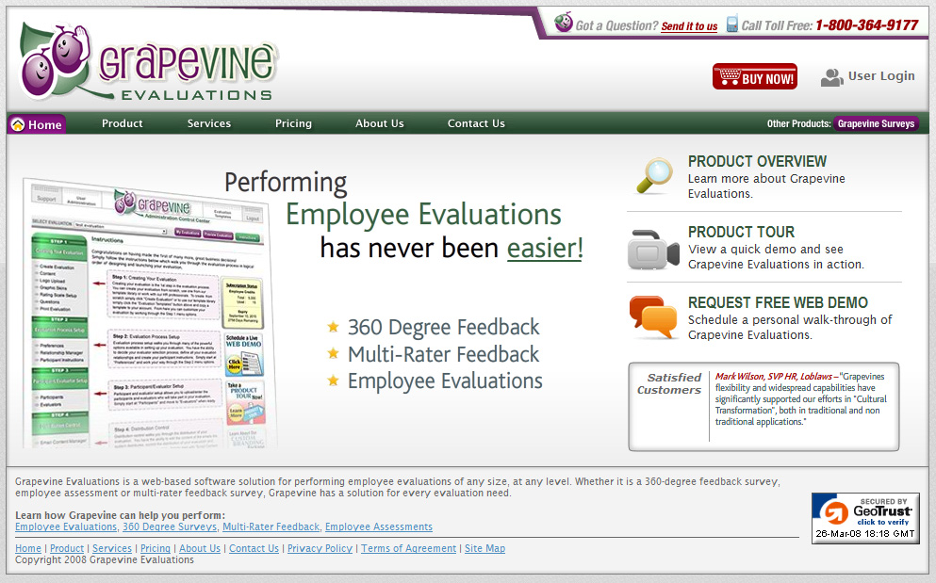The height and width of the screenshot is (583, 936).
Task: Click the User Login person icon
Action: click(x=831, y=77)
